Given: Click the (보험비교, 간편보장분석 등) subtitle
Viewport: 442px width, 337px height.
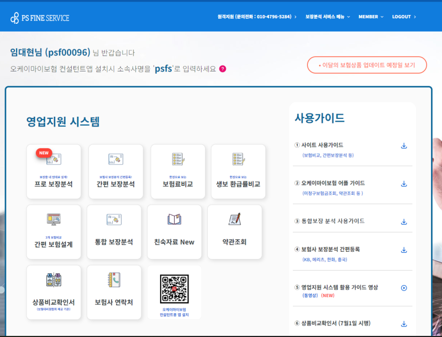Looking at the screenshot, I should 328,155.
